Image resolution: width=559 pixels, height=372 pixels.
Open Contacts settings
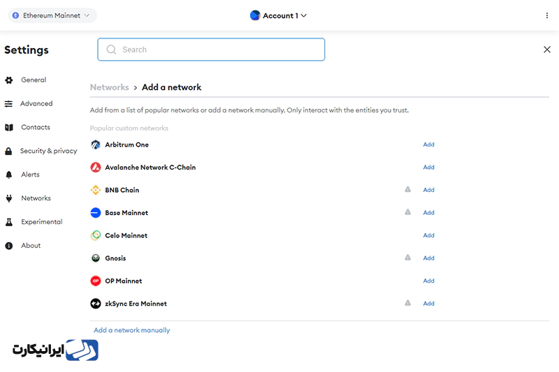pyautogui.click(x=36, y=127)
